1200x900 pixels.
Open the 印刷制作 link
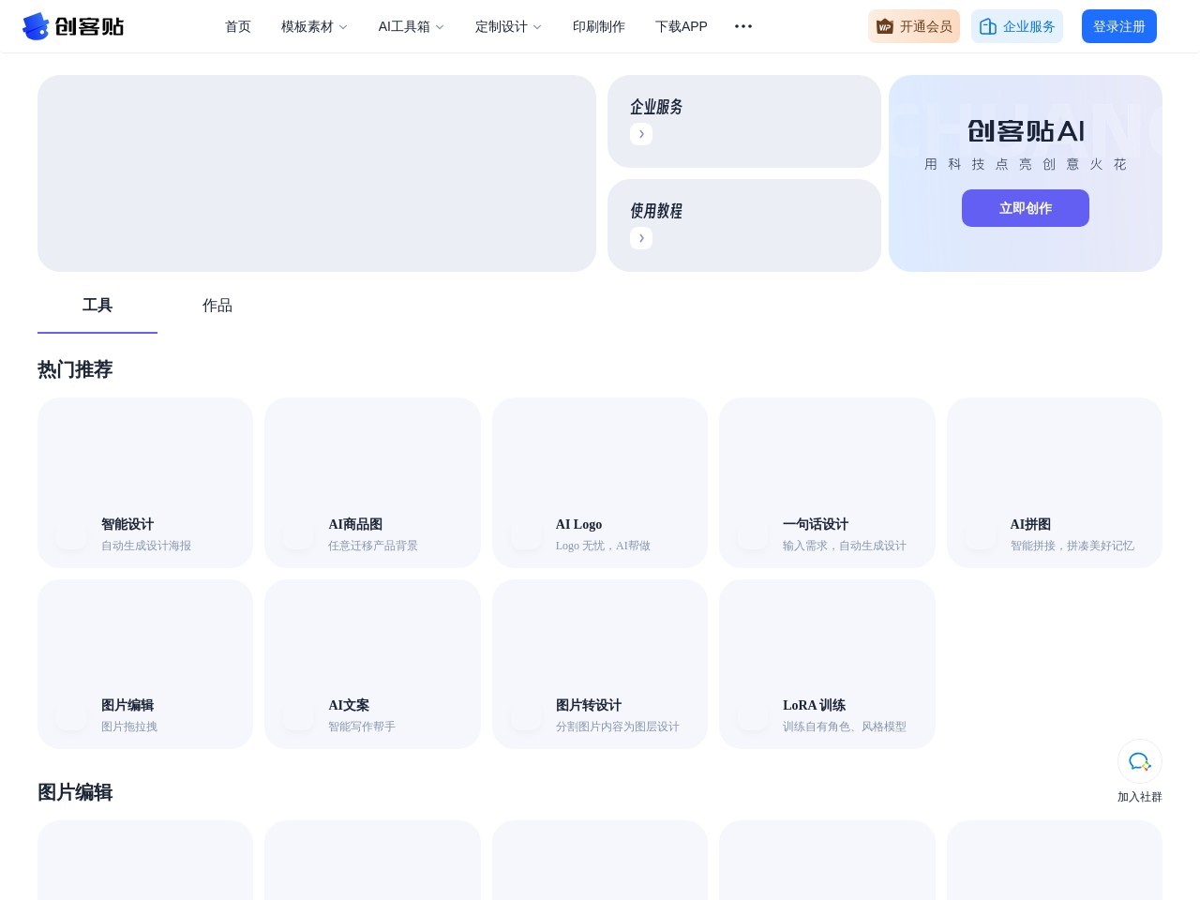pos(598,26)
